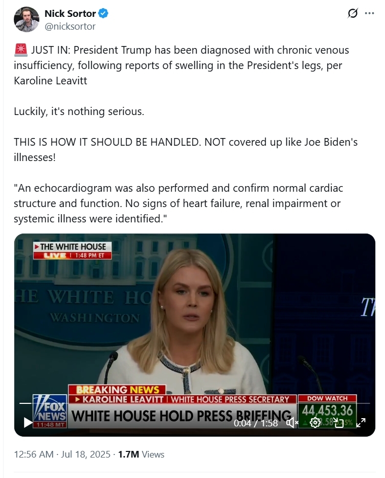
Task: Open the three-dot more options menu
Action: click(369, 13)
